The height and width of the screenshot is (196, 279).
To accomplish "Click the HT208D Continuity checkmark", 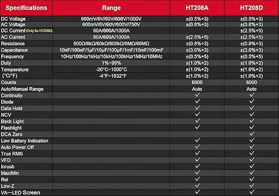I will pyautogui.click(x=252, y=95).
